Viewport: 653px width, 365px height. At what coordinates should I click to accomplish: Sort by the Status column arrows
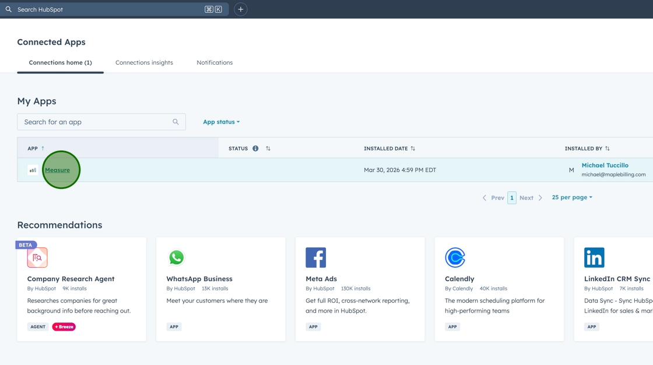[268, 149]
